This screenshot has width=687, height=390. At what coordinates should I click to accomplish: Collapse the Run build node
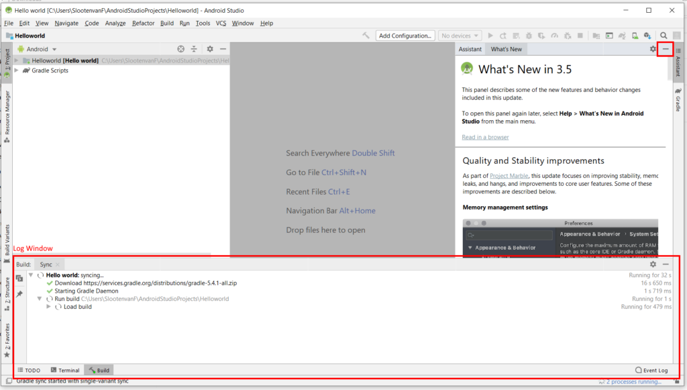pyautogui.click(x=40, y=299)
